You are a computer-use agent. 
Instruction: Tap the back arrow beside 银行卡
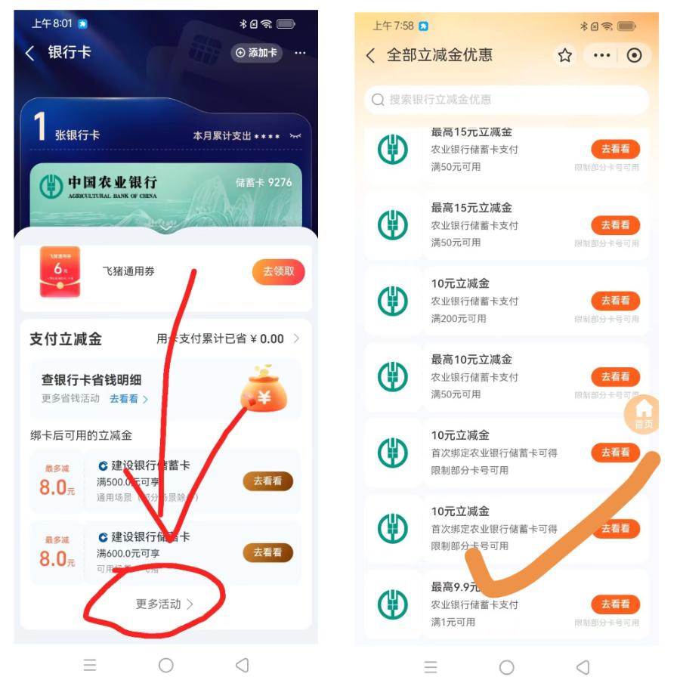coord(29,53)
